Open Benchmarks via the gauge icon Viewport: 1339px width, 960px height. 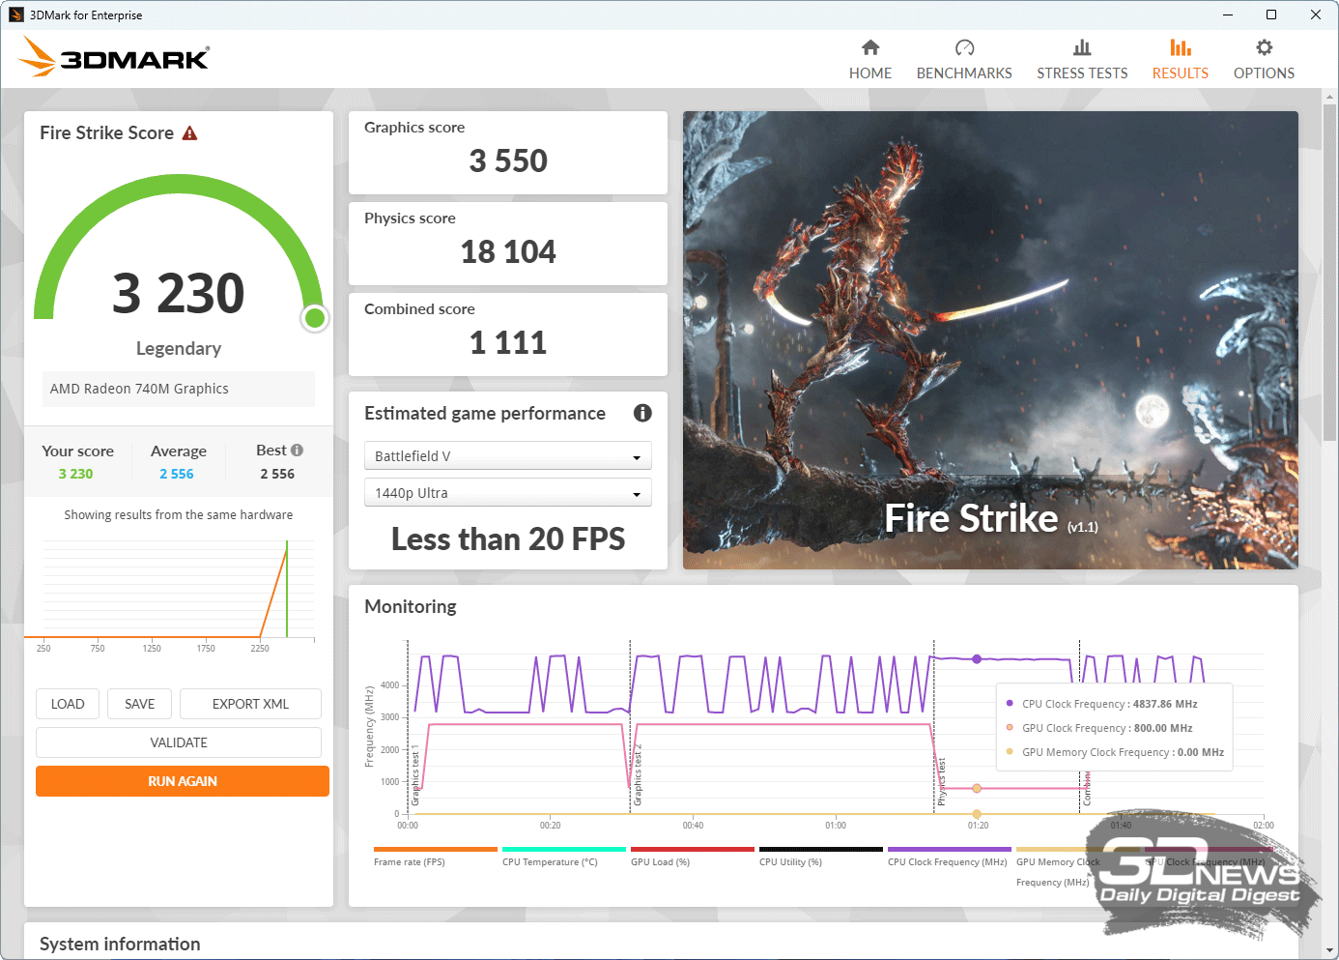pos(964,47)
